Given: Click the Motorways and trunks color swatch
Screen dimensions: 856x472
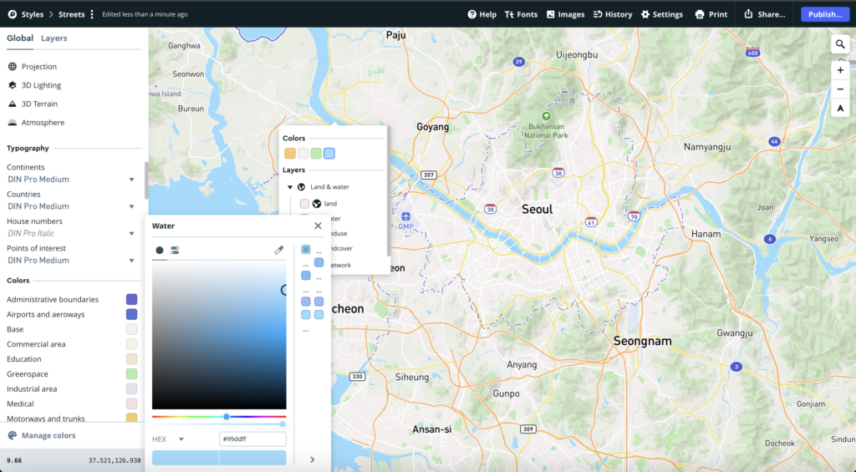Looking at the screenshot, I should tap(131, 418).
